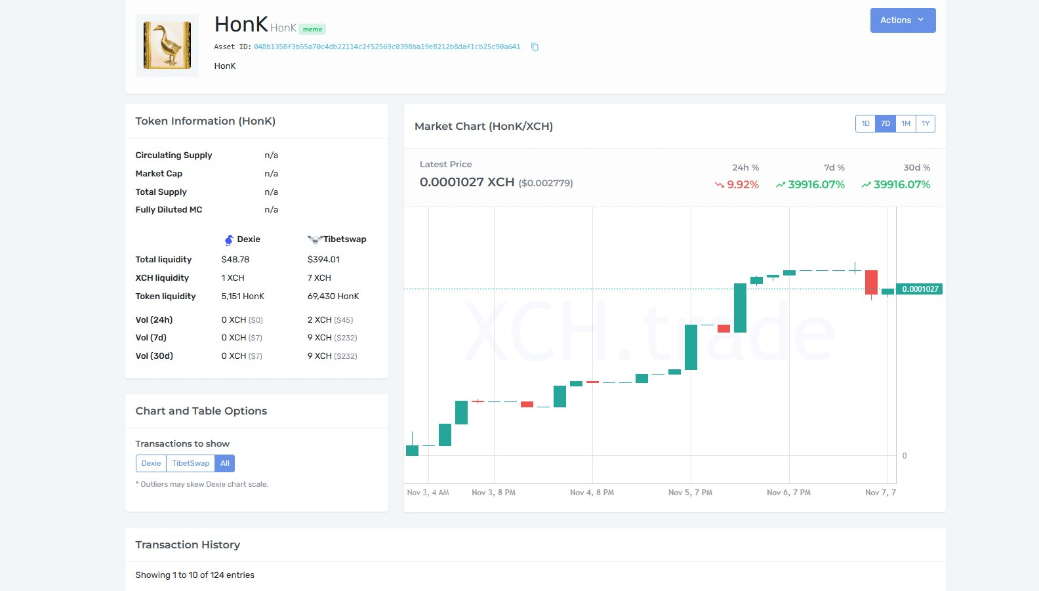Screen dimensions: 1039x591
Task: Click the HonK golden goose token image
Action: pyautogui.click(x=167, y=45)
